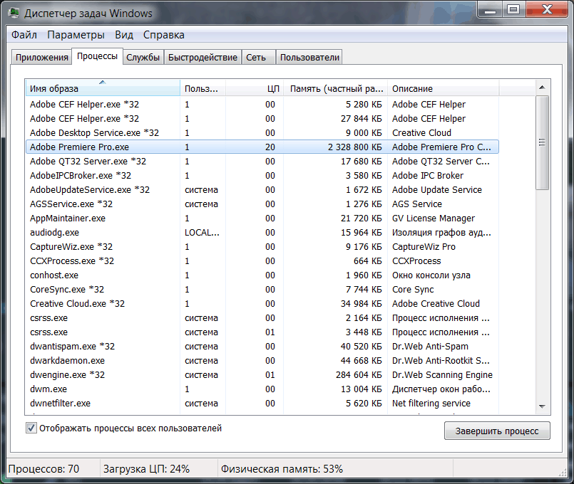
Task: Select the dwm.exe process
Action: tap(262, 389)
